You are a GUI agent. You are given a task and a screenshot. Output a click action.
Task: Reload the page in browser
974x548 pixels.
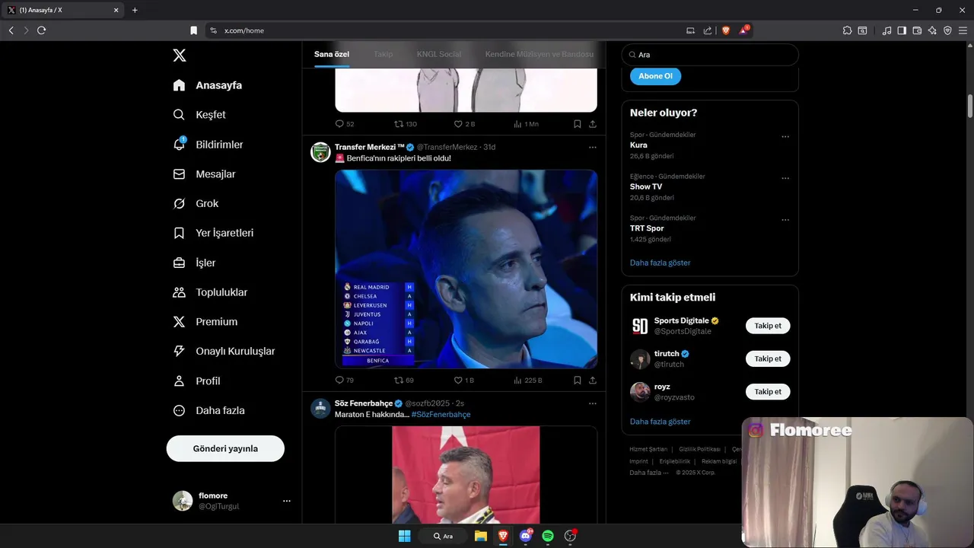click(x=41, y=30)
